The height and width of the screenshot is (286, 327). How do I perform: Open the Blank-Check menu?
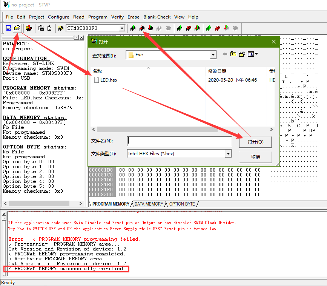pyautogui.click(x=157, y=17)
